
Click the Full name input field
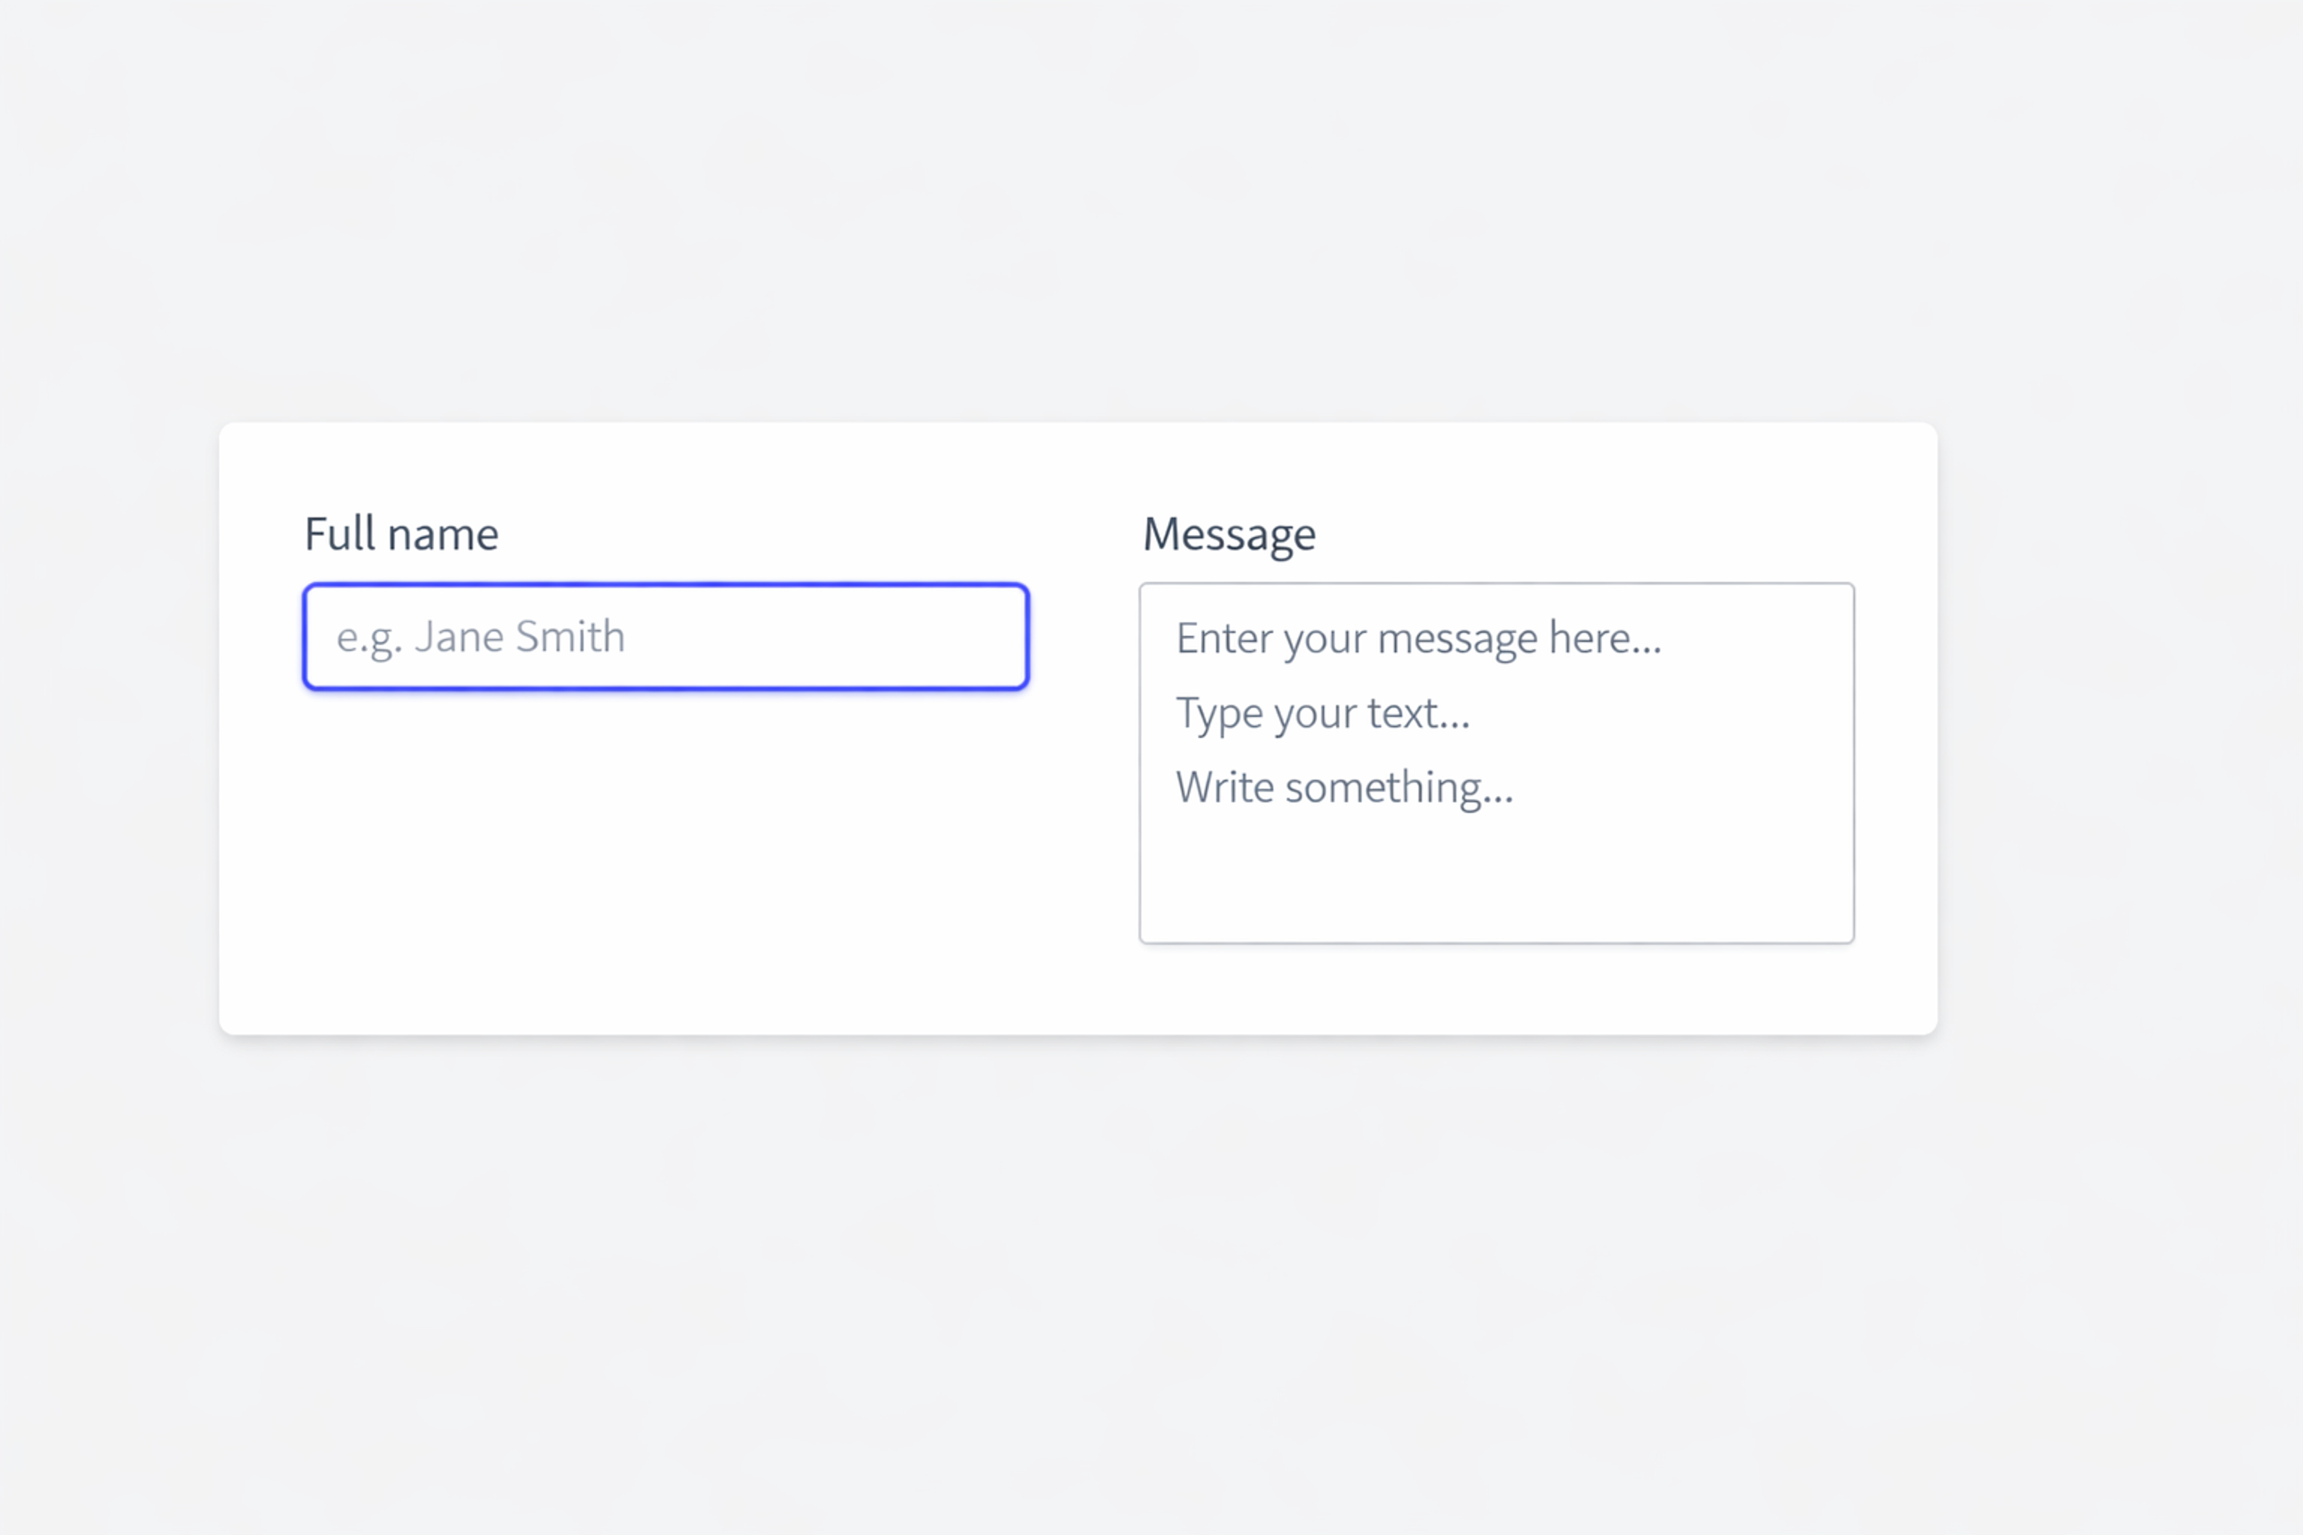pos(666,636)
